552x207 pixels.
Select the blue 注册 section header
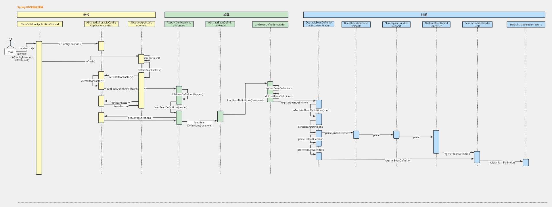click(x=424, y=15)
